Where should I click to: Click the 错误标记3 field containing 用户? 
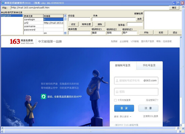pos(129,33)
